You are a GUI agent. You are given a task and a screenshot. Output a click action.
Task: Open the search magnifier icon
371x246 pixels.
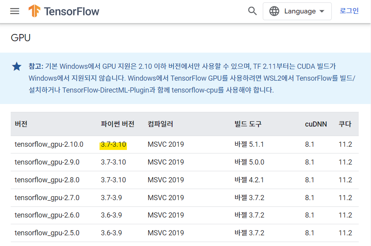tap(252, 11)
